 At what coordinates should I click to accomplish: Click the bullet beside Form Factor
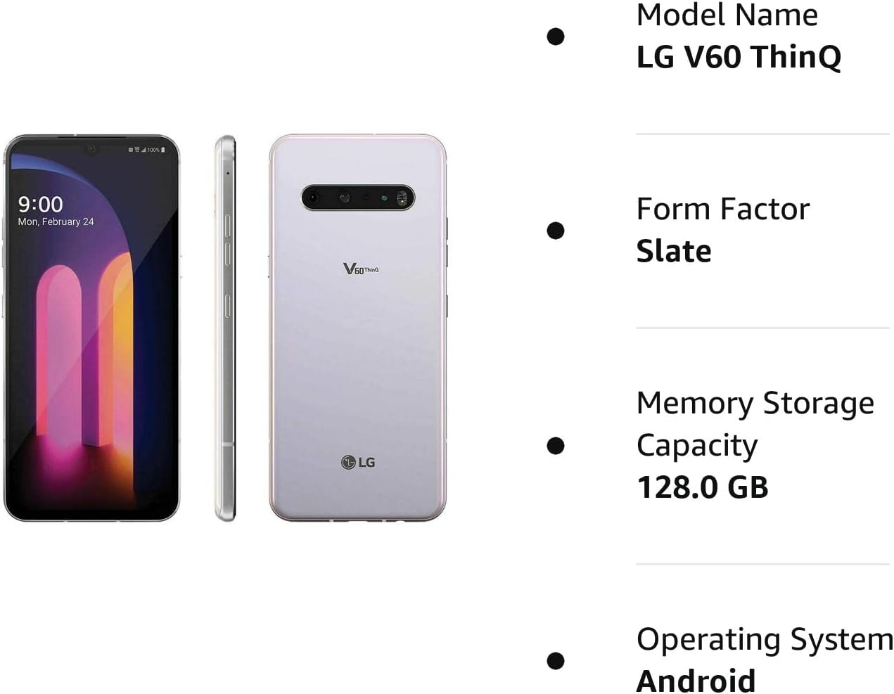tap(556, 231)
